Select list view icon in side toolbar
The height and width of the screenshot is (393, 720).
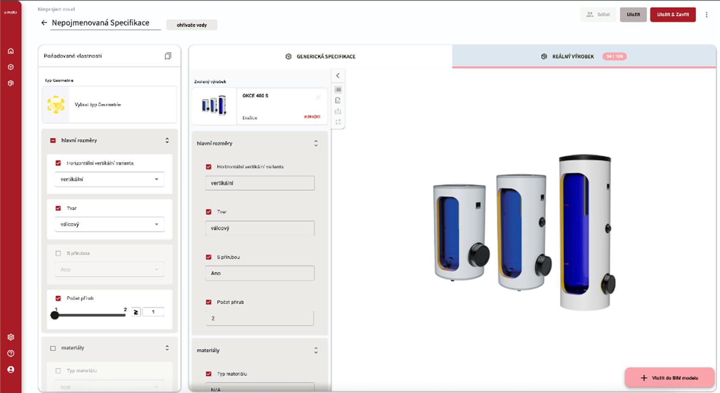click(x=338, y=89)
